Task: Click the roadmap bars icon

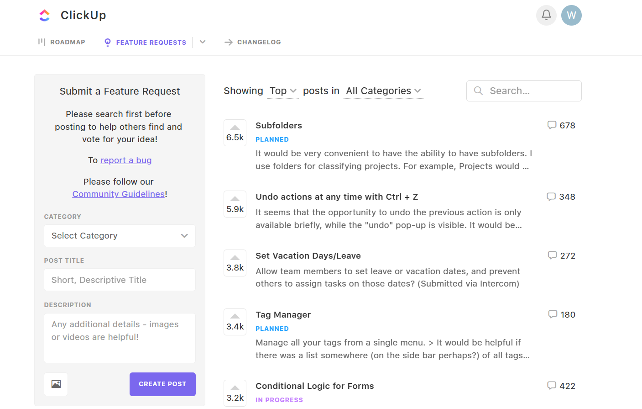Action: [41, 42]
